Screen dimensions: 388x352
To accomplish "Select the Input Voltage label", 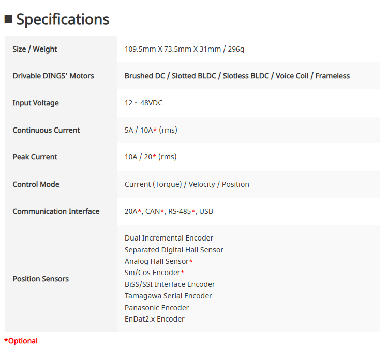I will point(36,103).
